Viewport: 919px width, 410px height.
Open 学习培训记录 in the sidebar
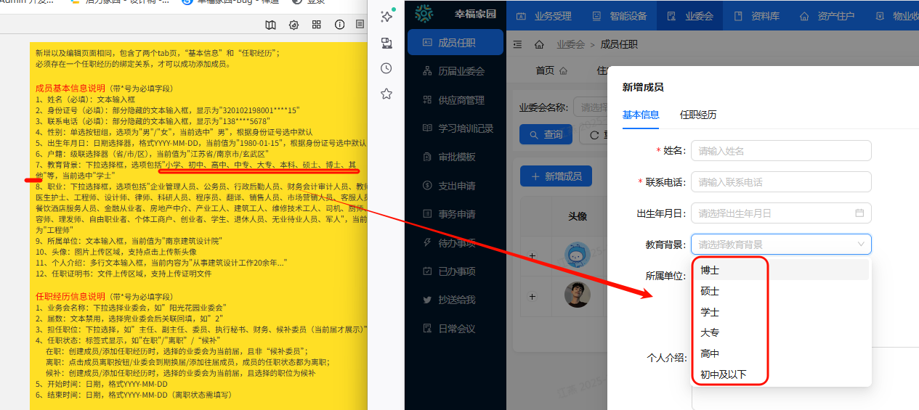tap(455, 128)
